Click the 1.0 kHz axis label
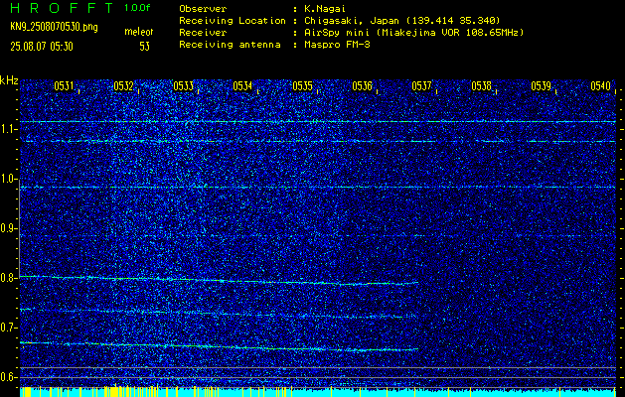Viewport: 625px width, 397px height. pos(8,180)
